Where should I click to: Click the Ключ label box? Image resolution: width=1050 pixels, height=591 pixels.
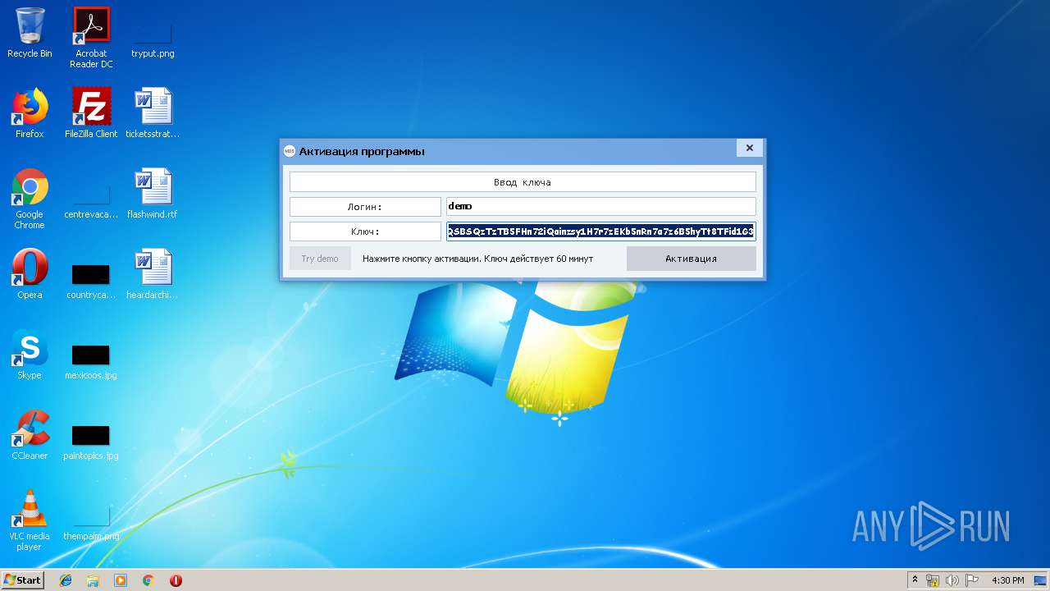coord(365,231)
